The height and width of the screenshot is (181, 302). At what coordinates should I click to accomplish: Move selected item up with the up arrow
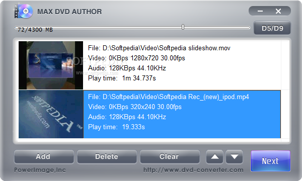pyautogui.click(x=214, y=157)
